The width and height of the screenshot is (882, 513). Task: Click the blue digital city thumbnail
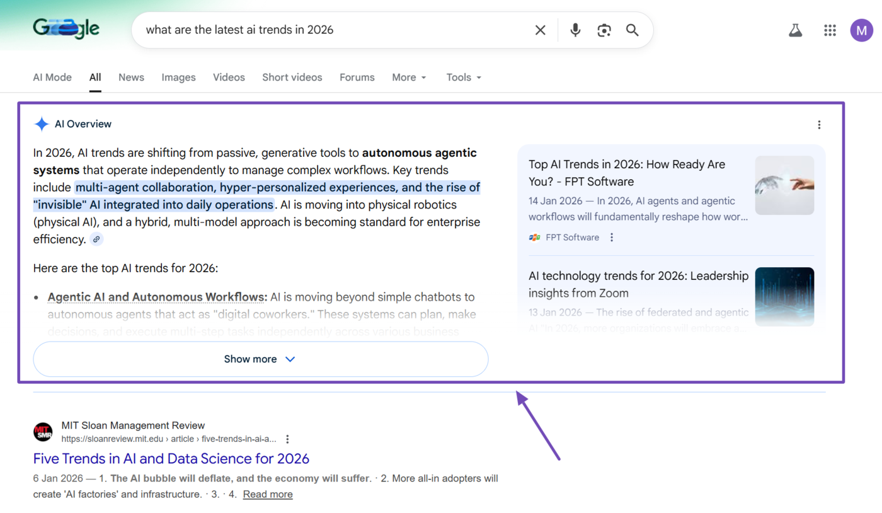click(784, 296)
